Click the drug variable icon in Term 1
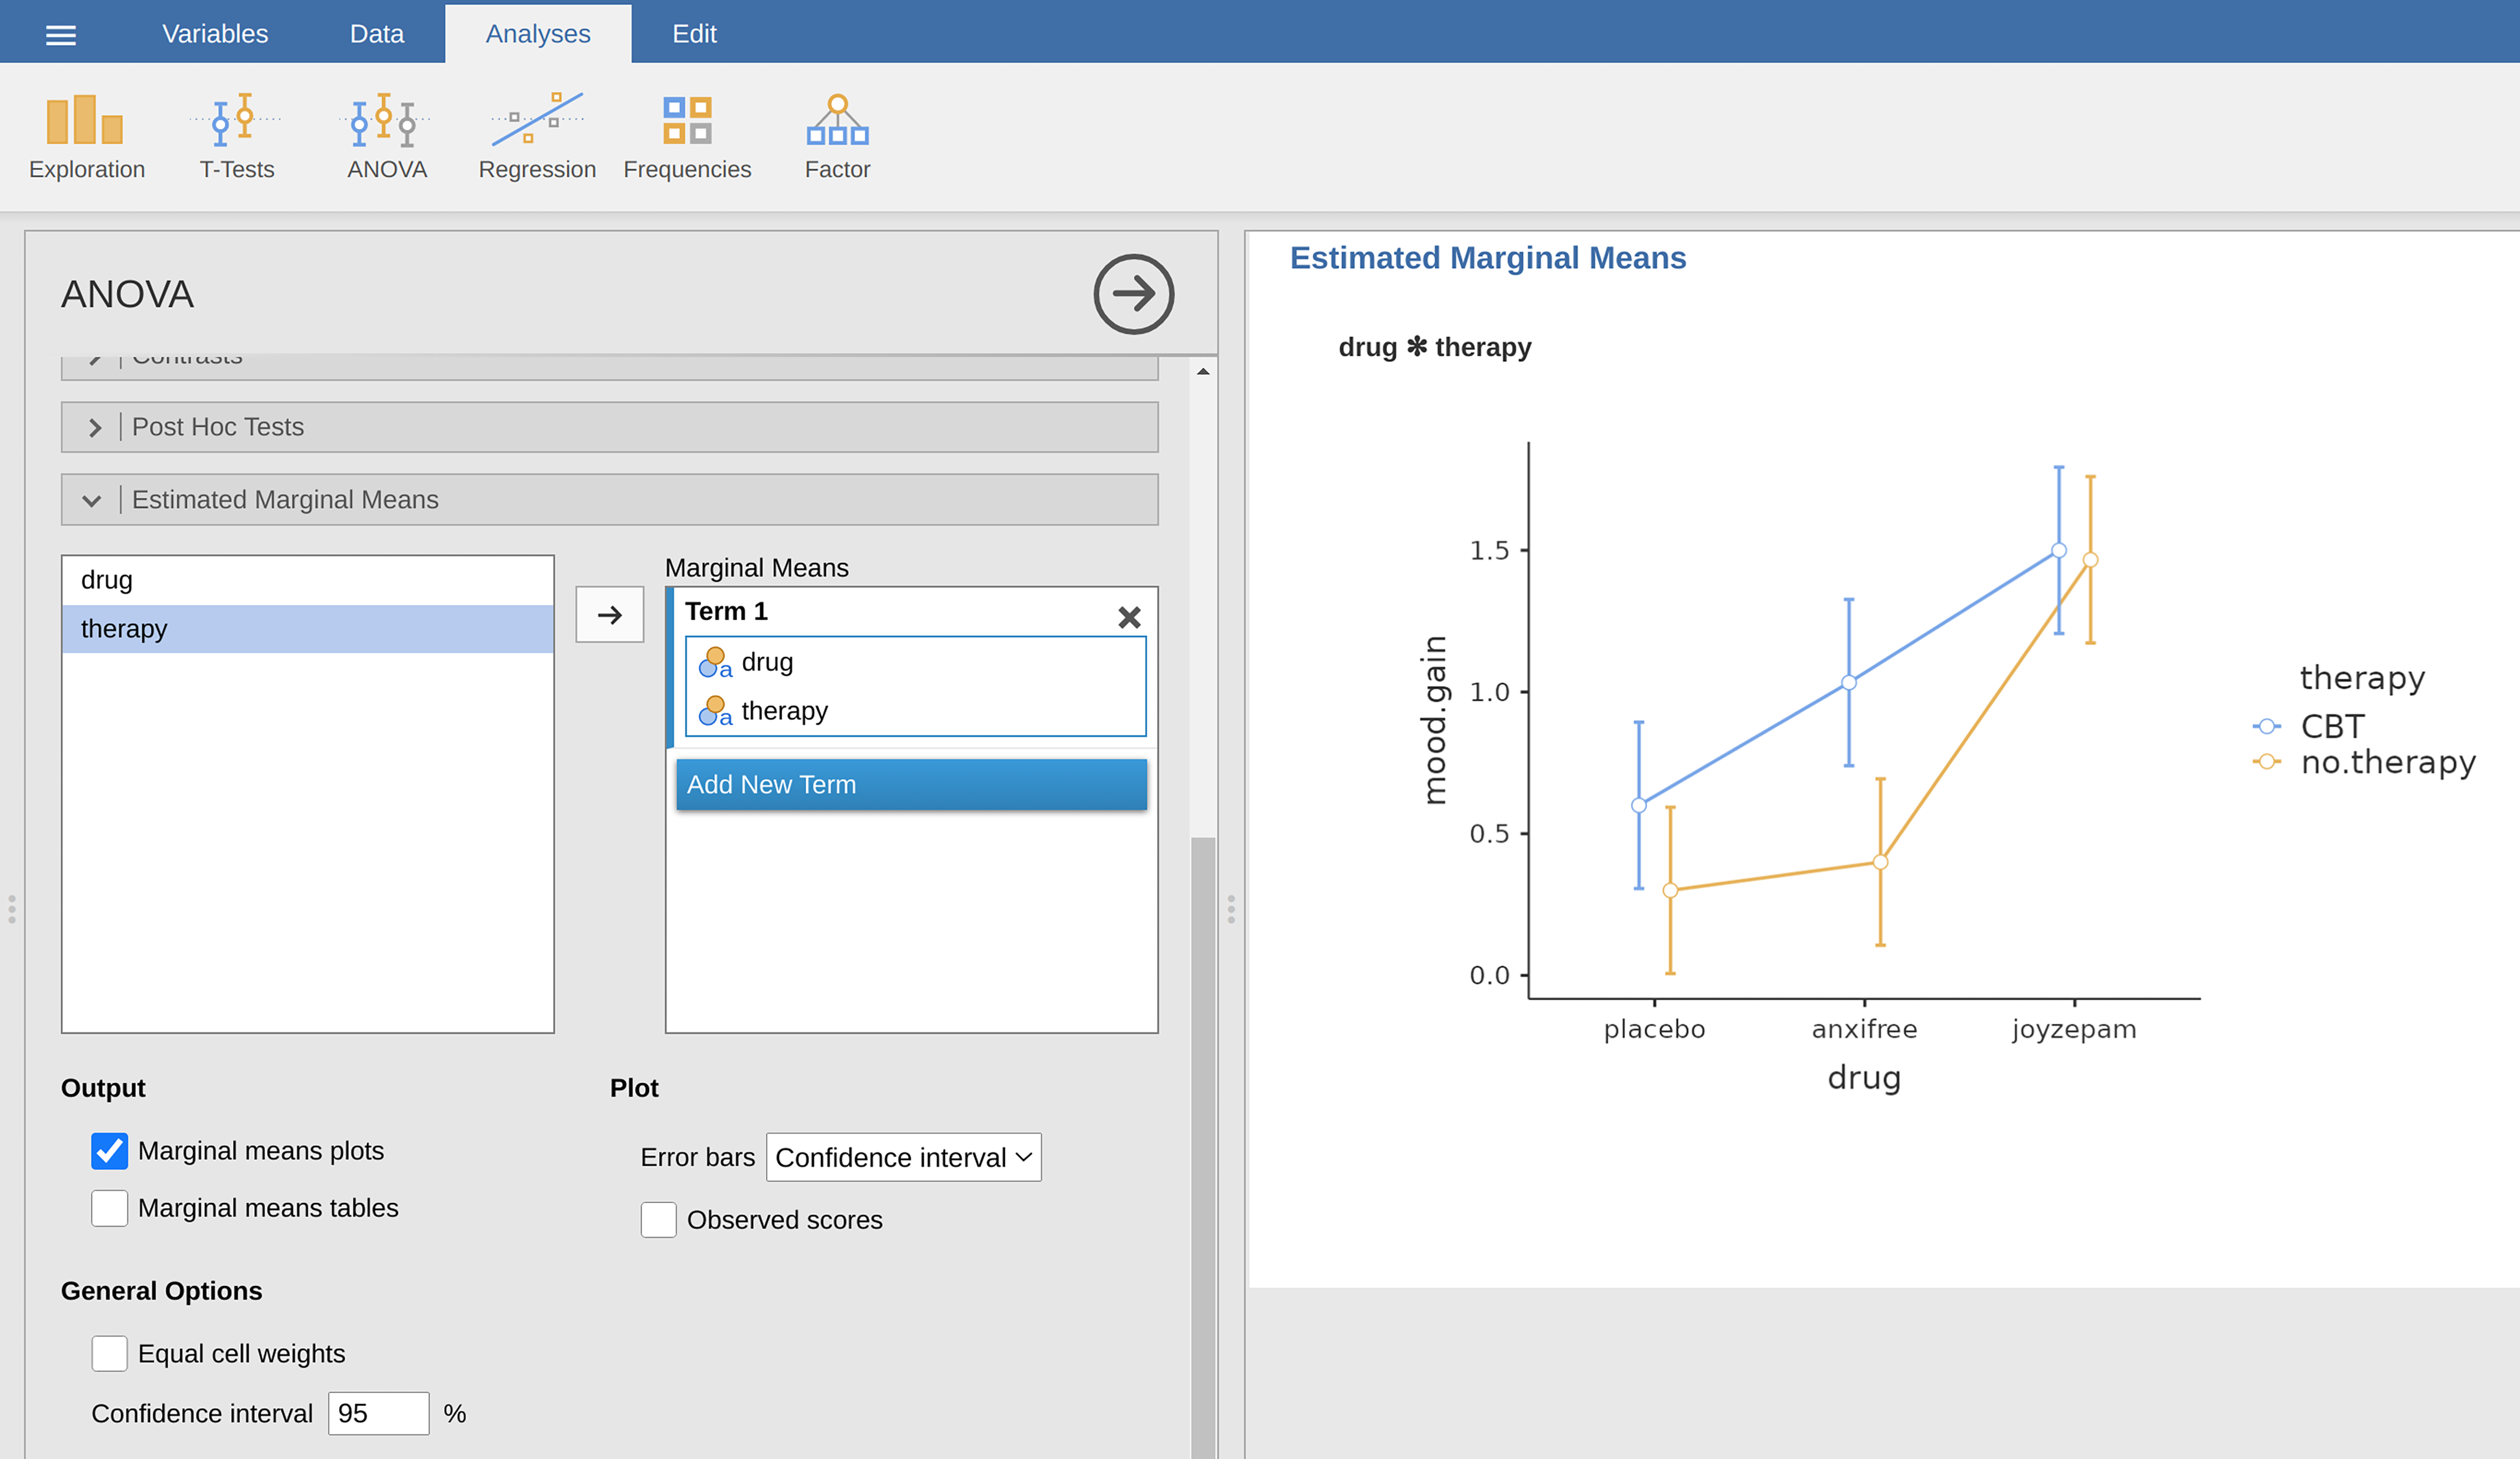The height and width of the screenshot is (1459, 2520). click(x=715, y=662)
